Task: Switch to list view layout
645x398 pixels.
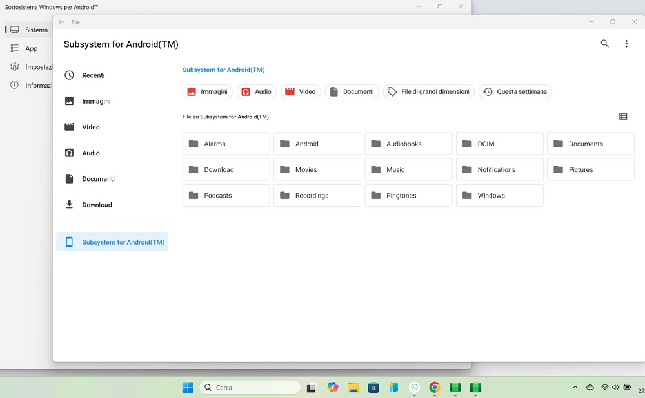Action: pos(623,117)
